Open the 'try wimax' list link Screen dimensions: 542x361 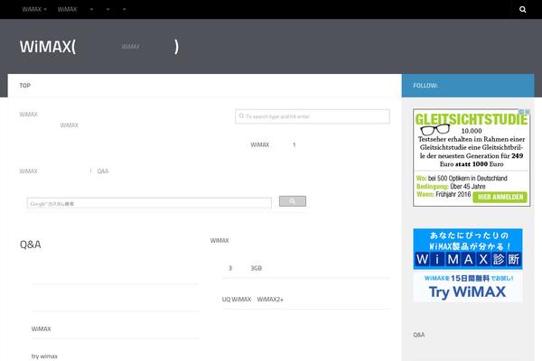(44, 356)
